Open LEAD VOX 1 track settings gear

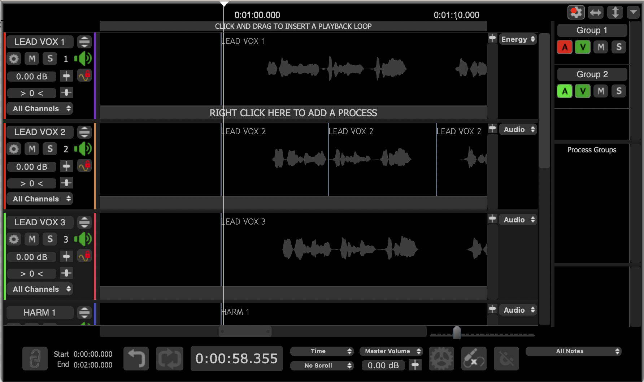point(14,58)
